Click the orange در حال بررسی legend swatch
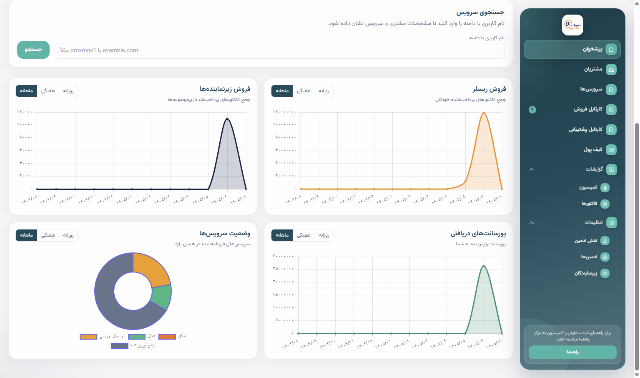 [88, 336]
